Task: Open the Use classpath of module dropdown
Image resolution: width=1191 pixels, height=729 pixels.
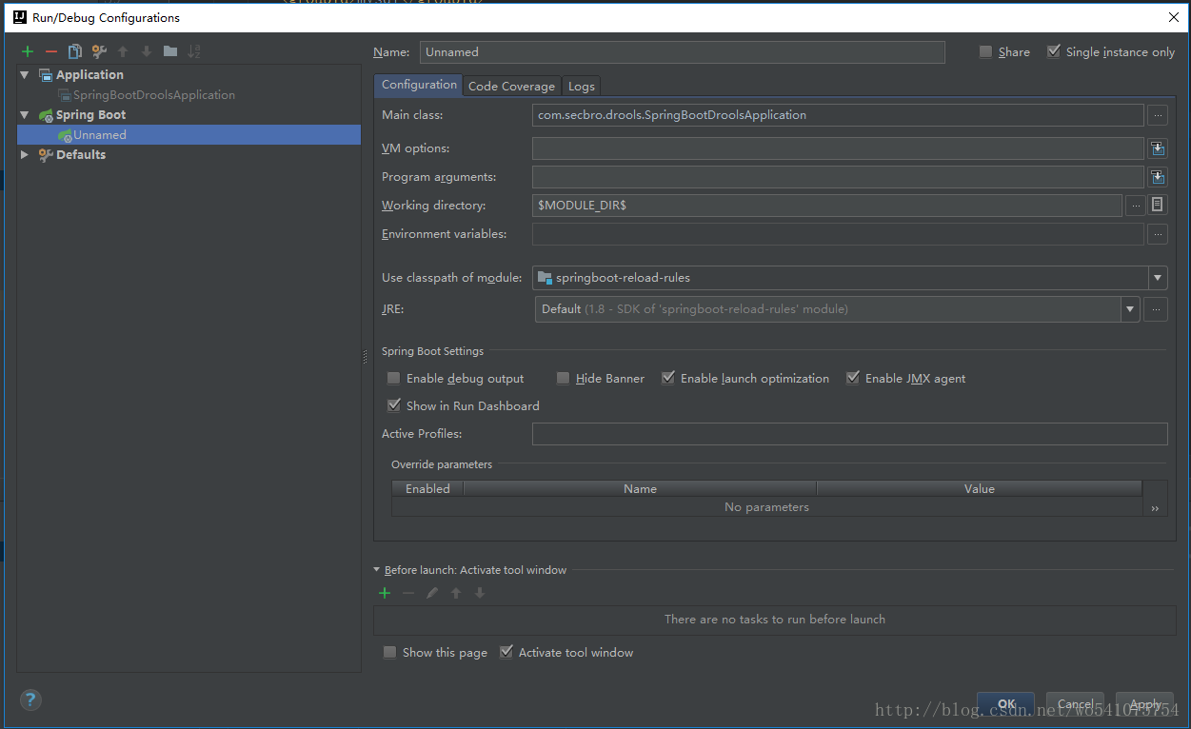Action: tap(1157, 278)
